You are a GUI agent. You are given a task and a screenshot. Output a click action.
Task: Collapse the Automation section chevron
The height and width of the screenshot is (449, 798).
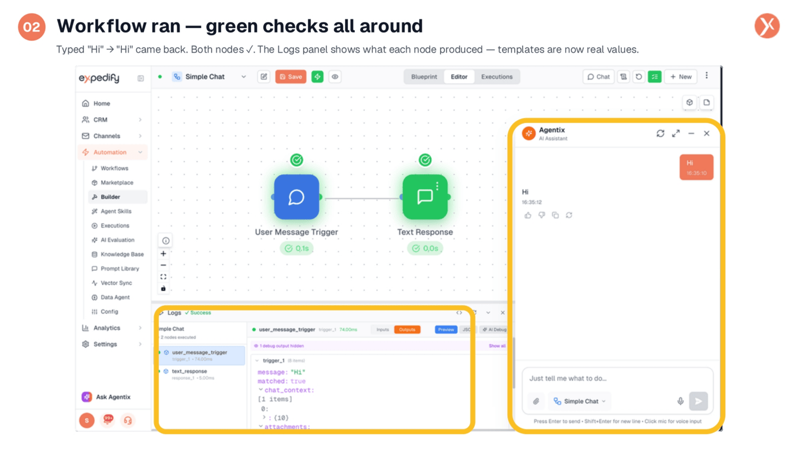click(x=140, y=152)
